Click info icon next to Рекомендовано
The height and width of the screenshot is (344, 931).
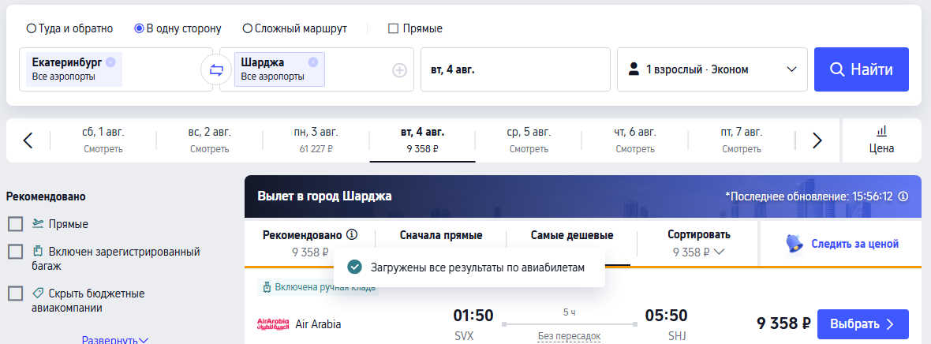(x=352, y=234)
